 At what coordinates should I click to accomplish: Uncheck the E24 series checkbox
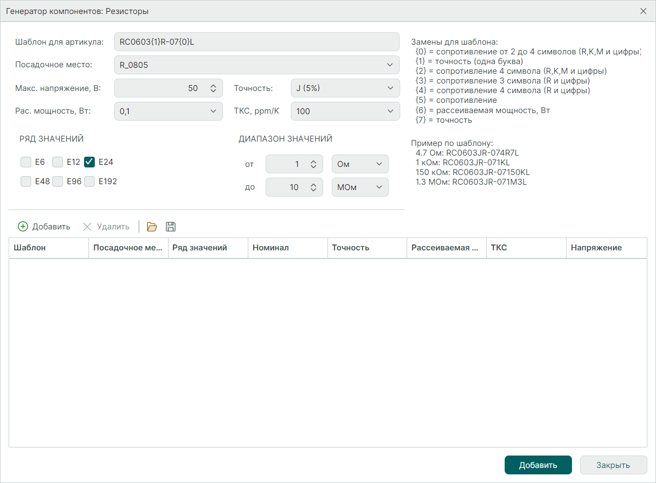point(89,162)
